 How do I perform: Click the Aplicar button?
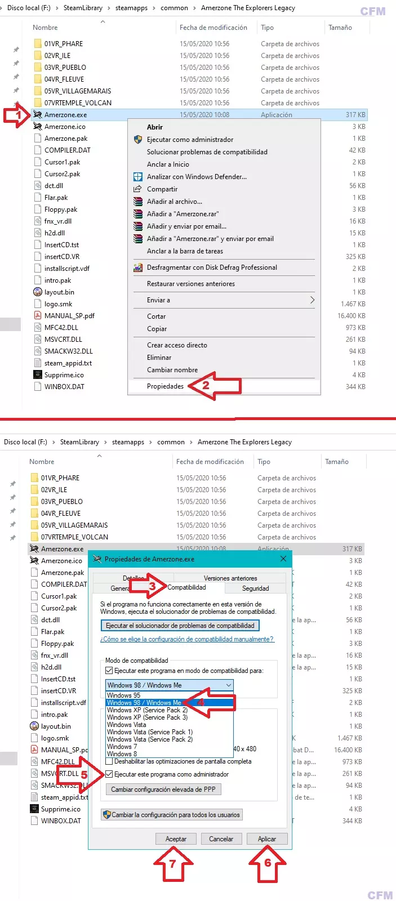[267, 839]
